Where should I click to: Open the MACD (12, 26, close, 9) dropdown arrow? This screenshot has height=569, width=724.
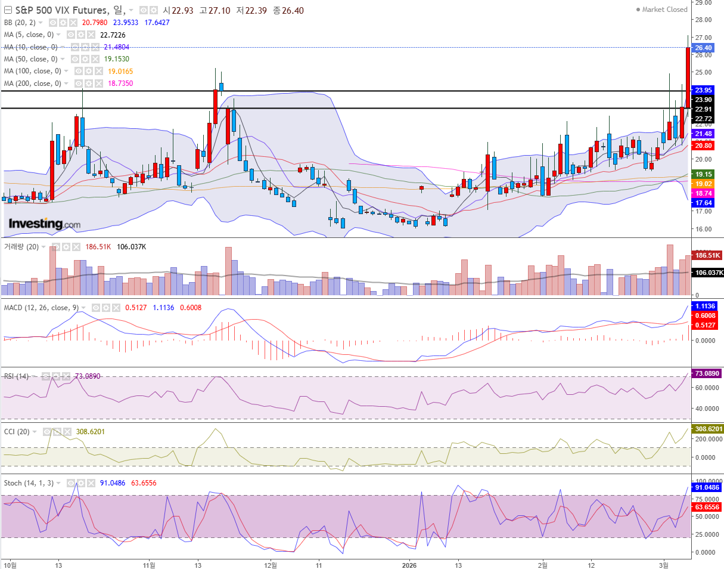tap(83, 308)
